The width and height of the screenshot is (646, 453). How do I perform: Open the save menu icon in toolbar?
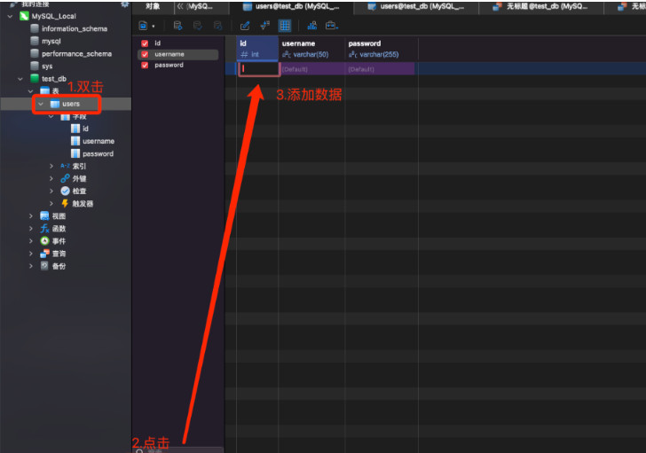[x=143, y=26]
